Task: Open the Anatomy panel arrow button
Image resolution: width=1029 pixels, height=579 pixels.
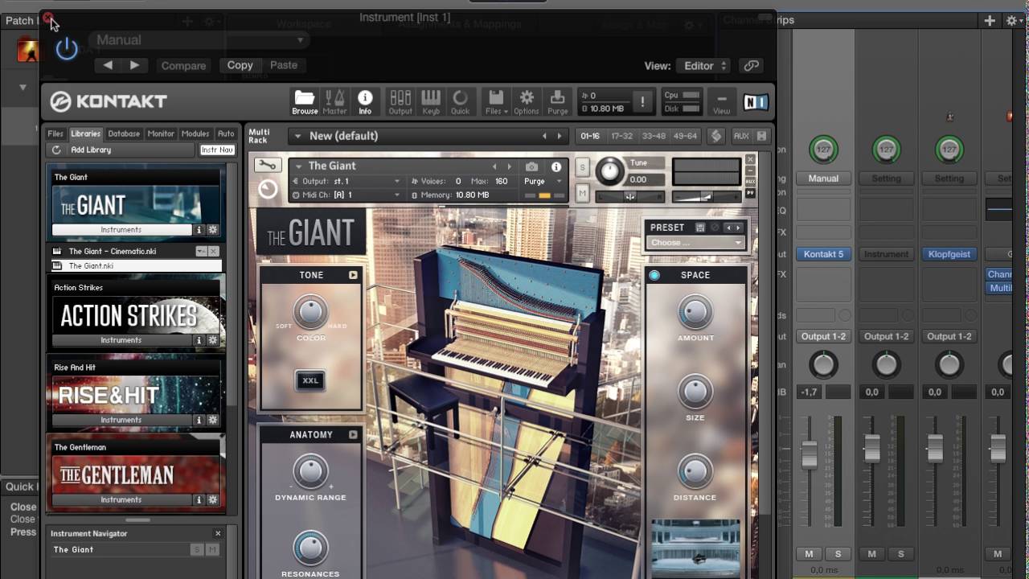Action: (x=353, y=435)
